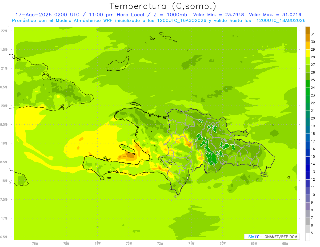
Task: Click the legend value label '15'
Action: click(313, 156)
